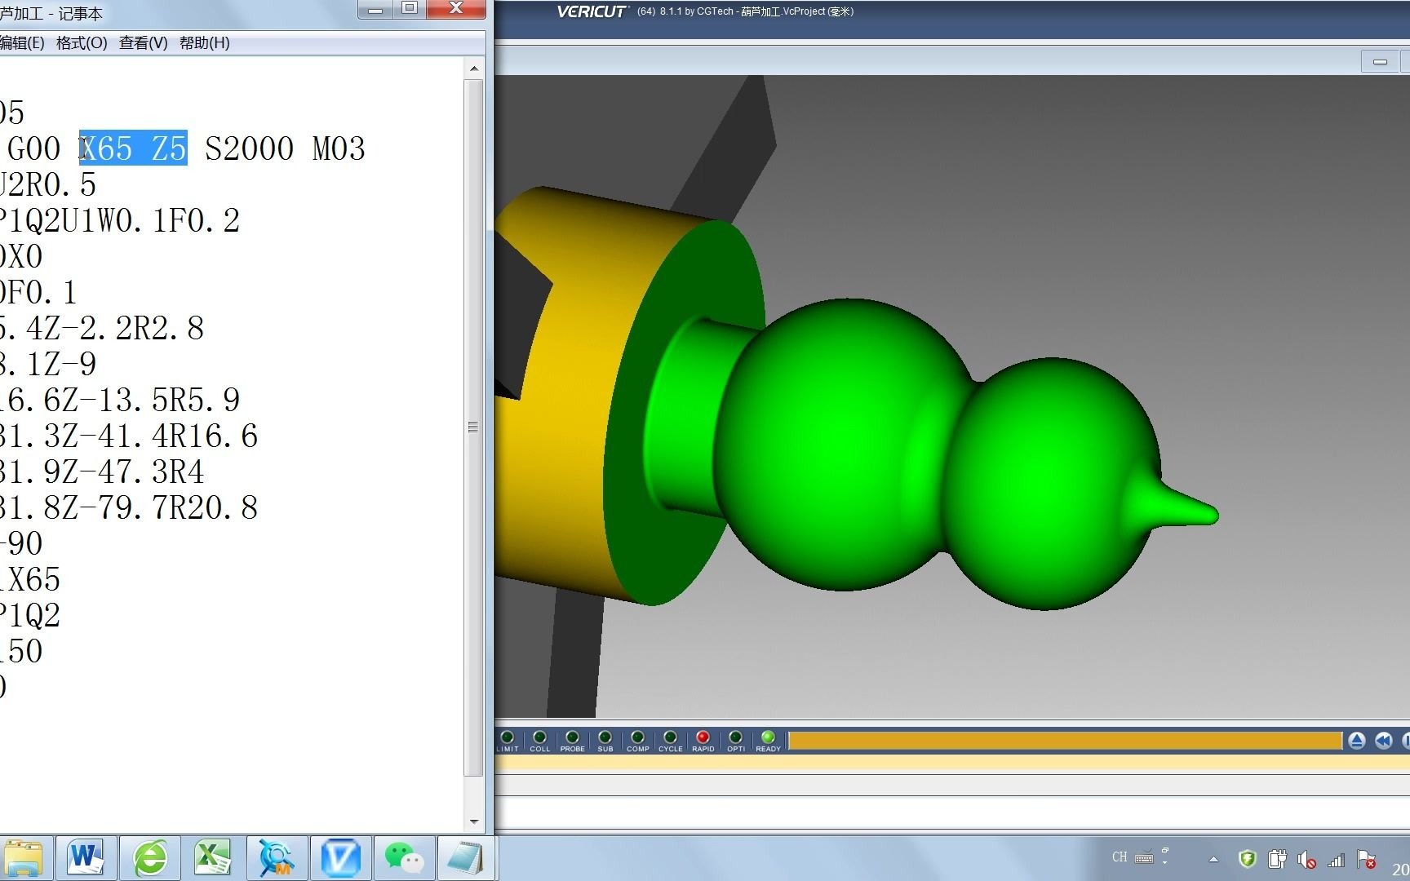
Task: Open Microsoft Word from the taskbar
Action: click(86, 858)
